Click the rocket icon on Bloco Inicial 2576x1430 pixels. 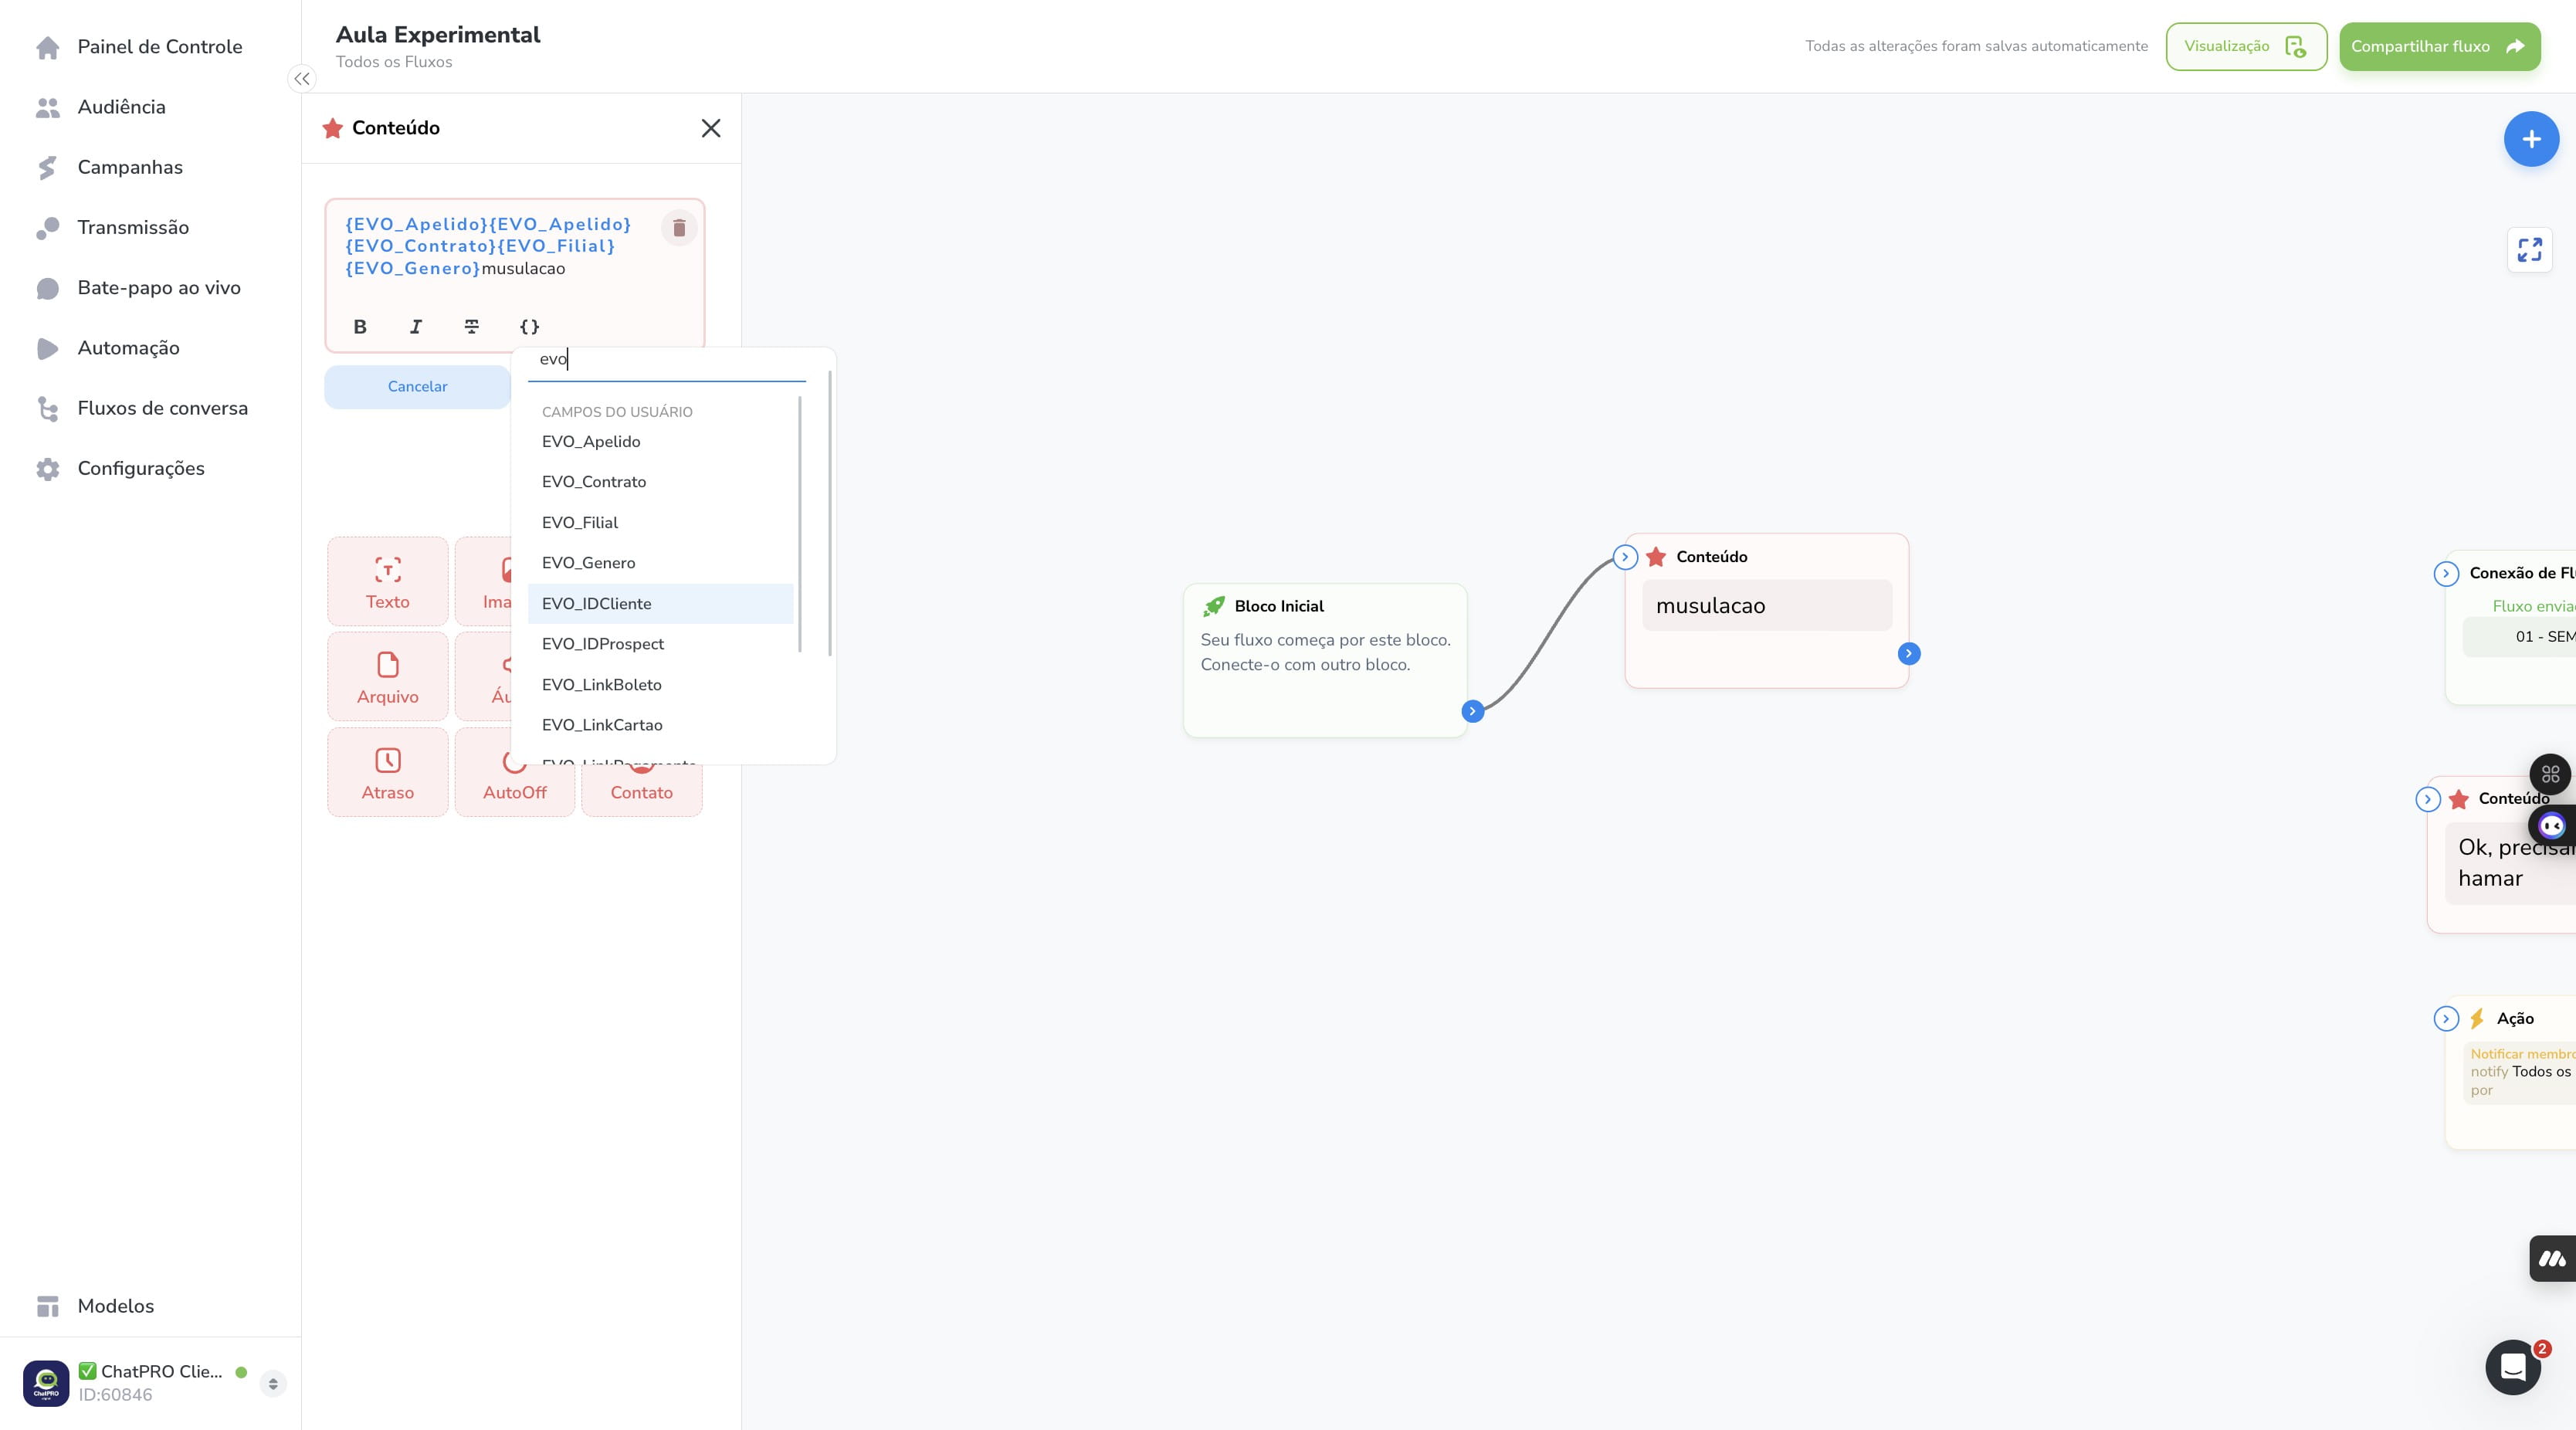tap(1214, 606)
